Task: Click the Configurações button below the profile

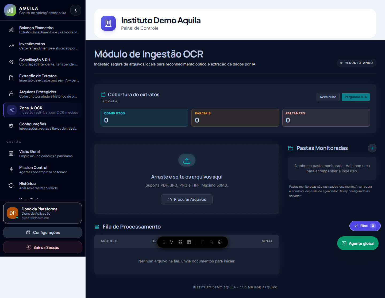Action: (43, 232)
